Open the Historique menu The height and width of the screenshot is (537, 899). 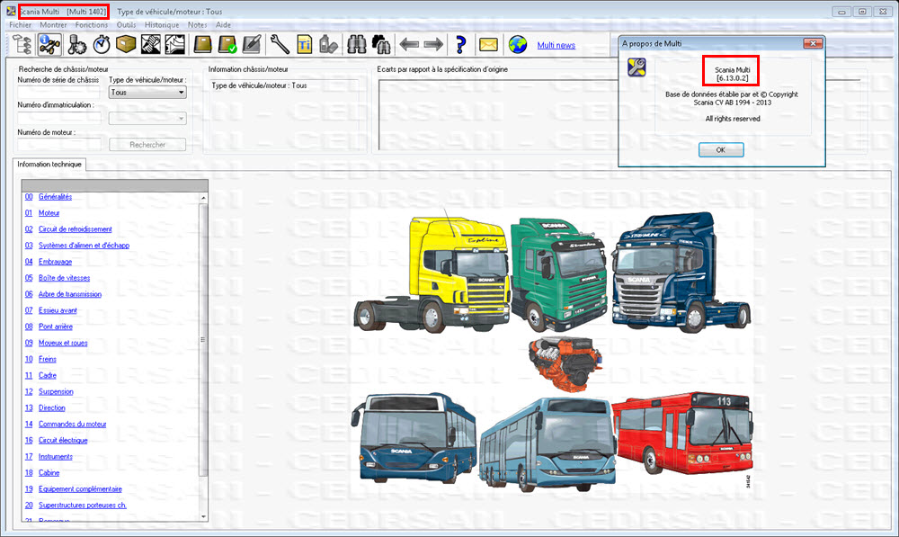[x=162, y=24]
